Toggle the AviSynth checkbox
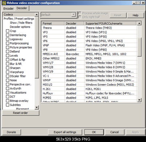This screenshot has height=142, width=146. point(8,89)
